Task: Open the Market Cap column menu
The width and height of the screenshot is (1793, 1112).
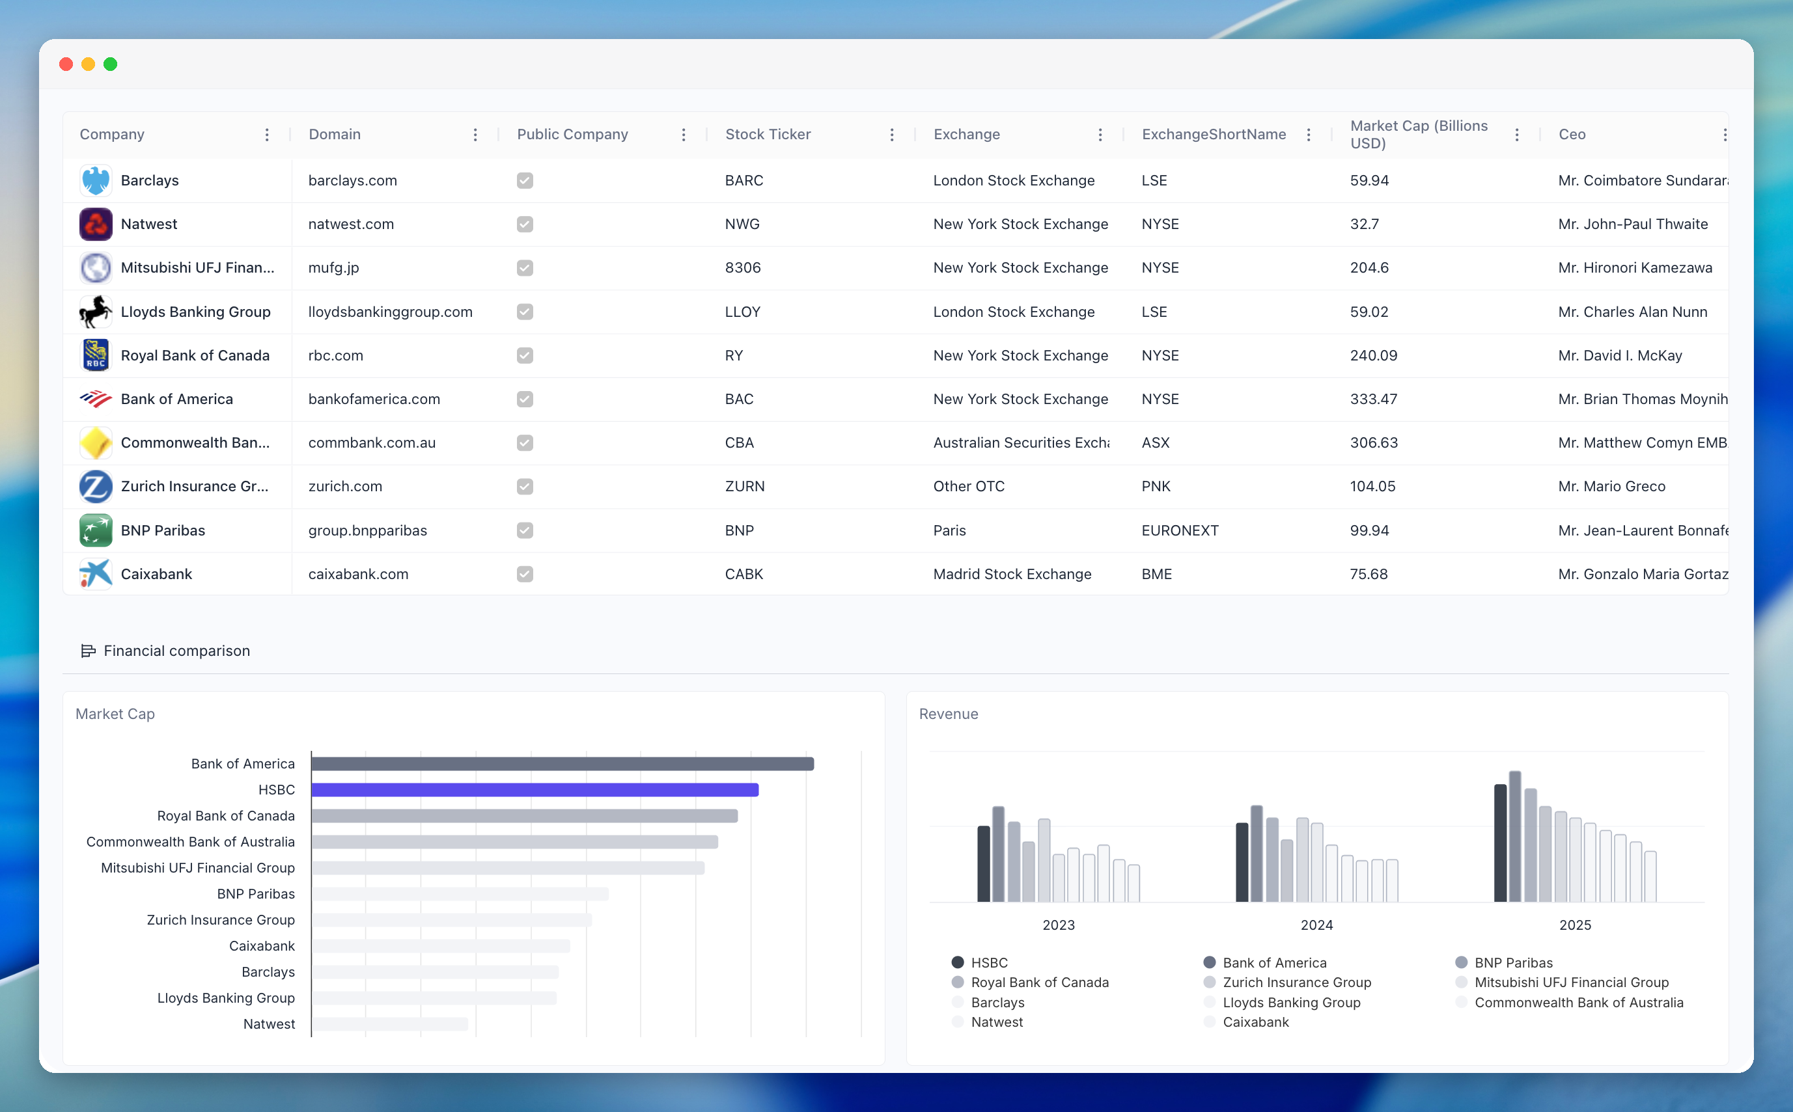Action: [1517, 135]
